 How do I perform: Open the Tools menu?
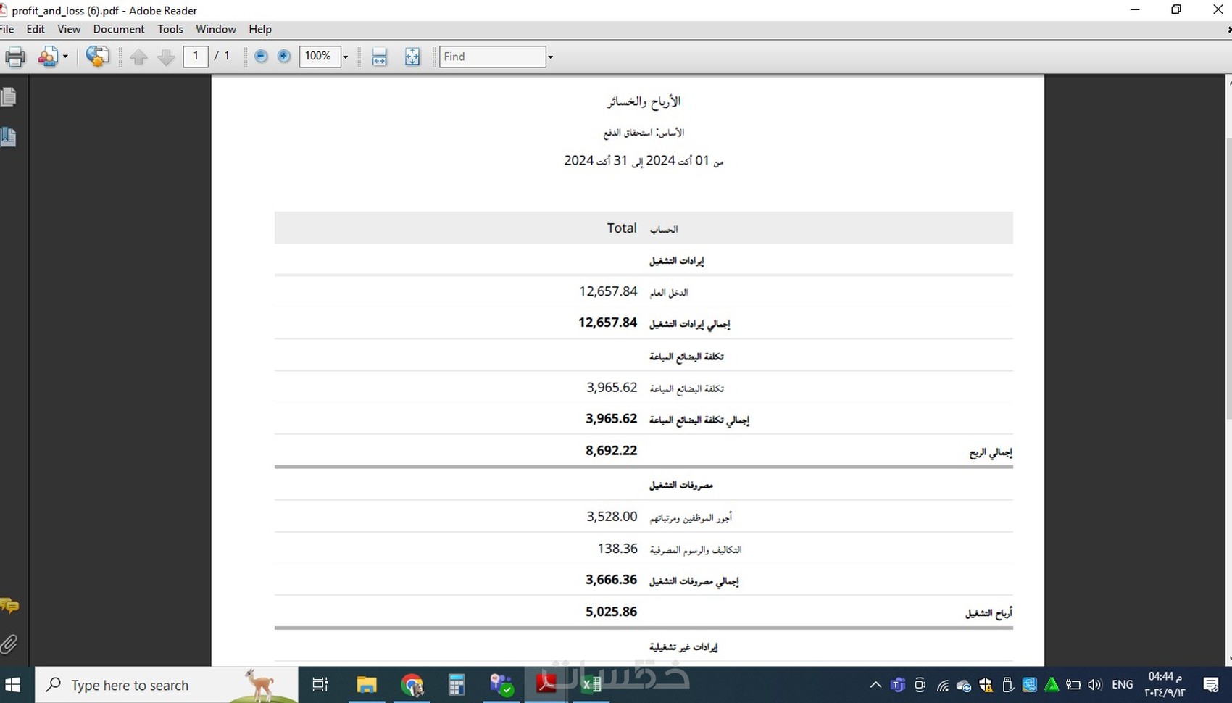click(170, 29)
